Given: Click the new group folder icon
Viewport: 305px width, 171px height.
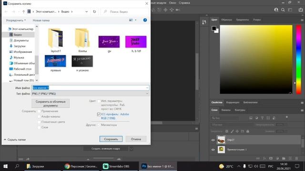Looking at the screenshot, I should [x=284, y=158].
